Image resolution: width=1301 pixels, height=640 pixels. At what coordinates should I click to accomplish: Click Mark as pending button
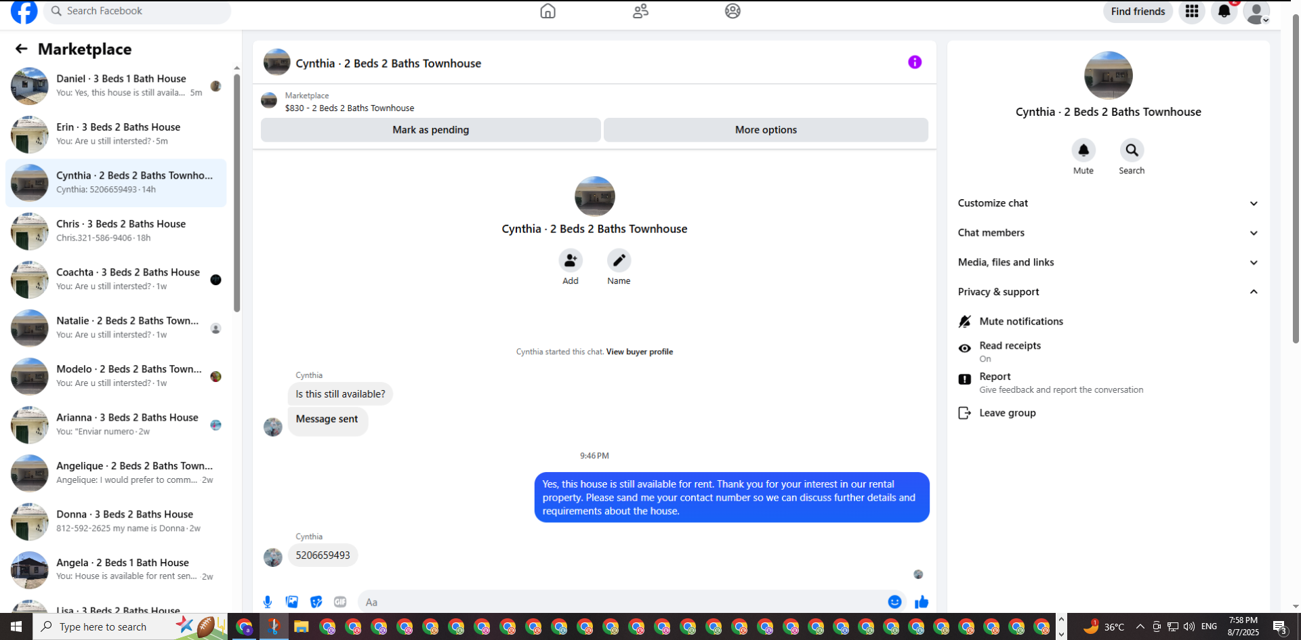point(431,130)
